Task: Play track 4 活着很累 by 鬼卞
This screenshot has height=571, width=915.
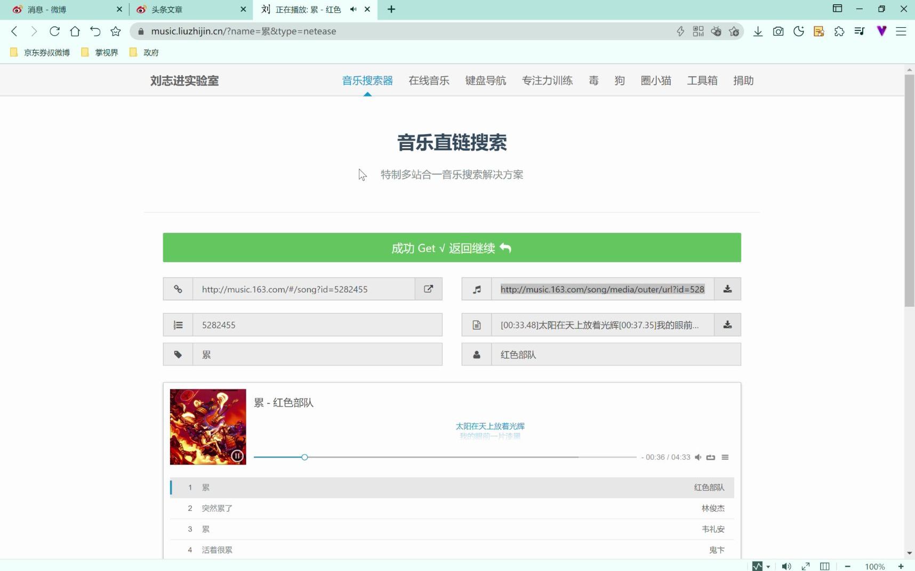Action: tap(452, 550)
